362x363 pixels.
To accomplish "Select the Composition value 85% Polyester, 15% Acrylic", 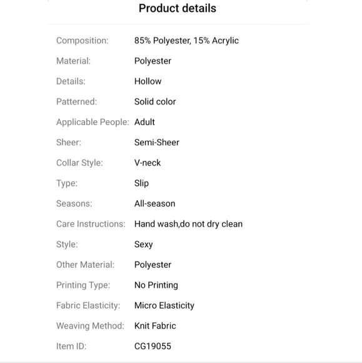I will (186, 41).
